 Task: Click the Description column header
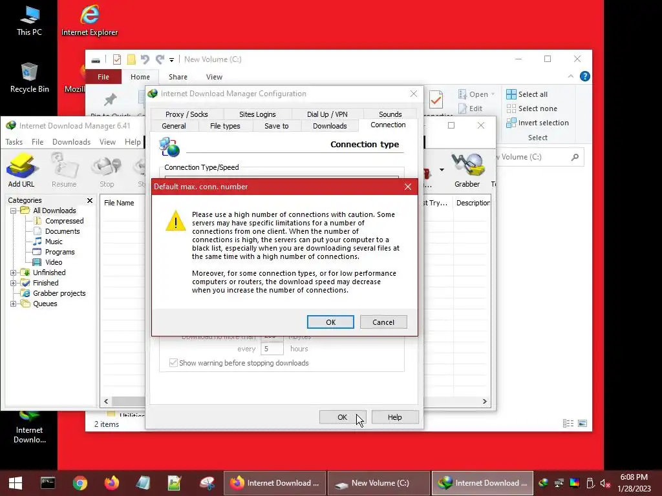[473, 203]
